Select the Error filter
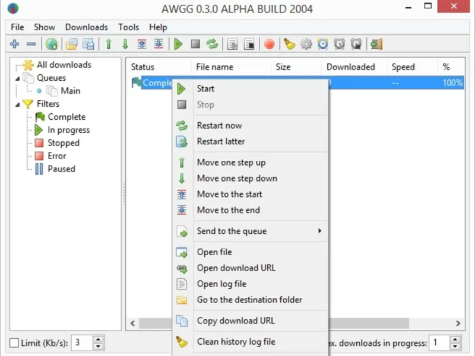The image size is (475, 356). [56, 156]
